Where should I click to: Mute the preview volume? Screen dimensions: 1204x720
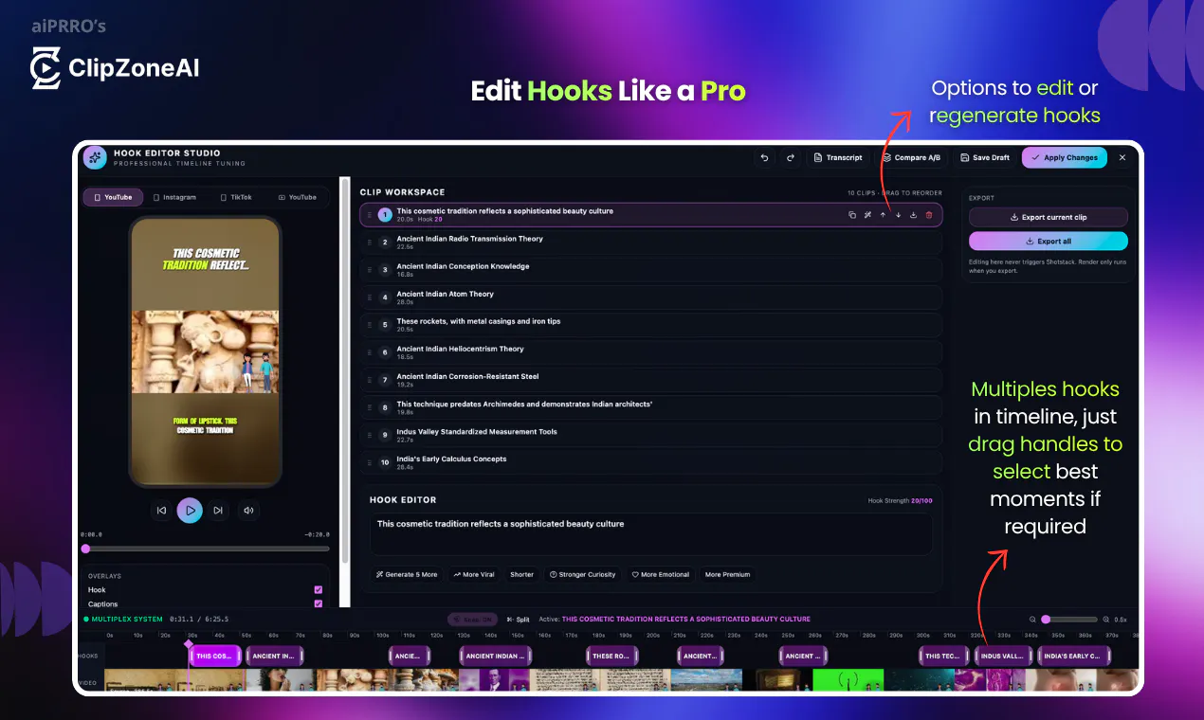click(248, 511)
